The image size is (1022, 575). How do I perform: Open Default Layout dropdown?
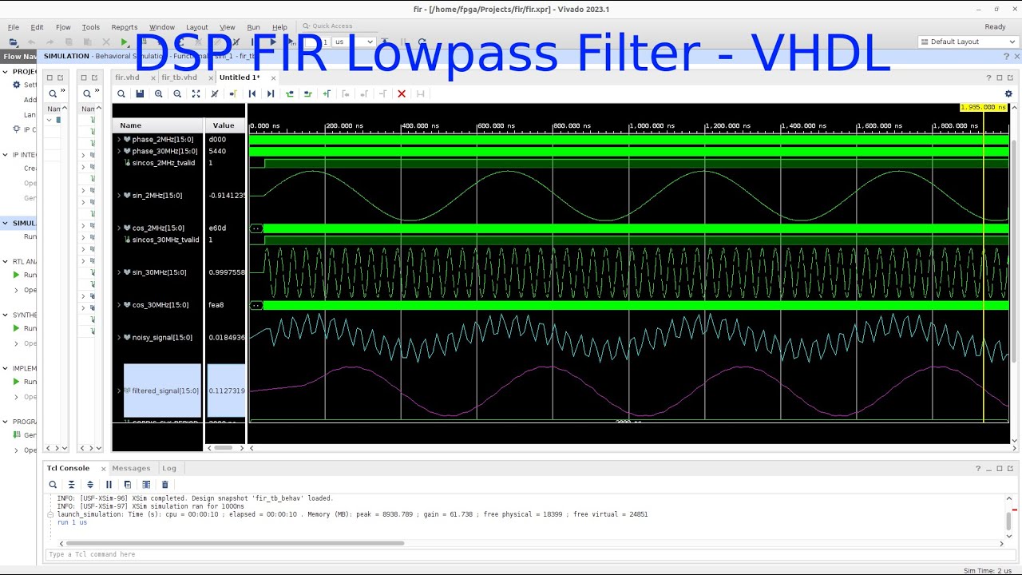(967, 42)
